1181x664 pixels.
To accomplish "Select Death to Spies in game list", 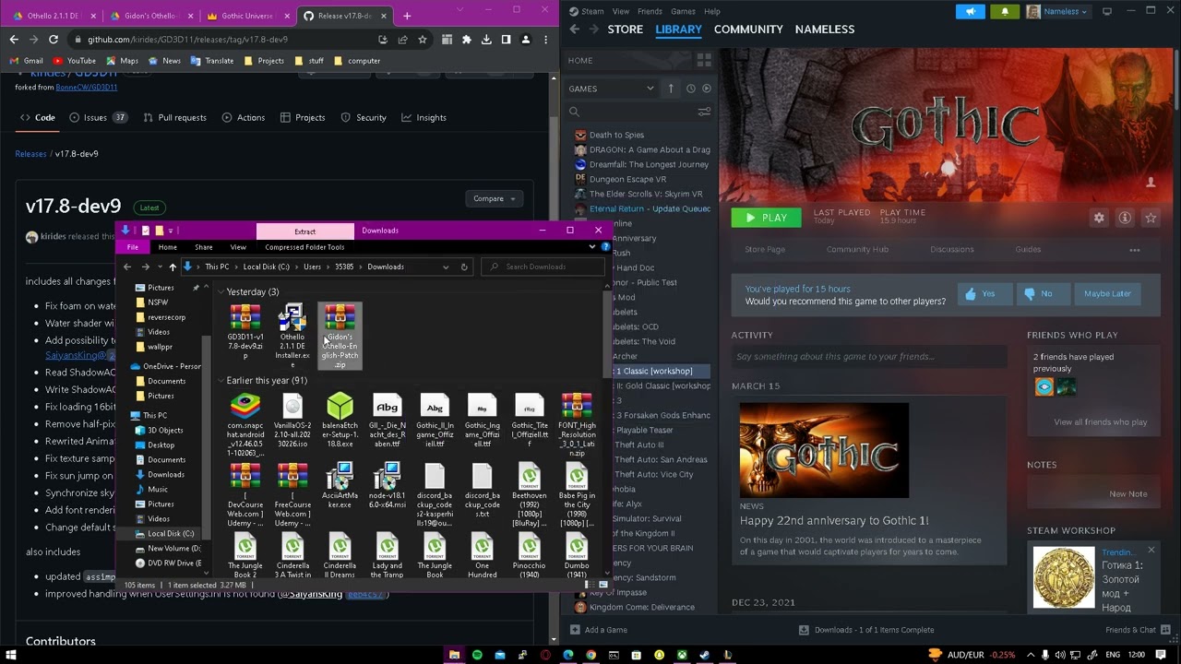I will tap(616, 135).
